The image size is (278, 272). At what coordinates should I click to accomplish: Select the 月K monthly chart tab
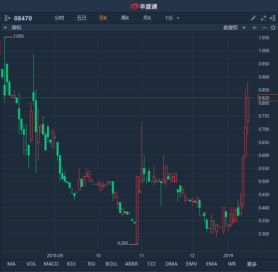[147, 18]
